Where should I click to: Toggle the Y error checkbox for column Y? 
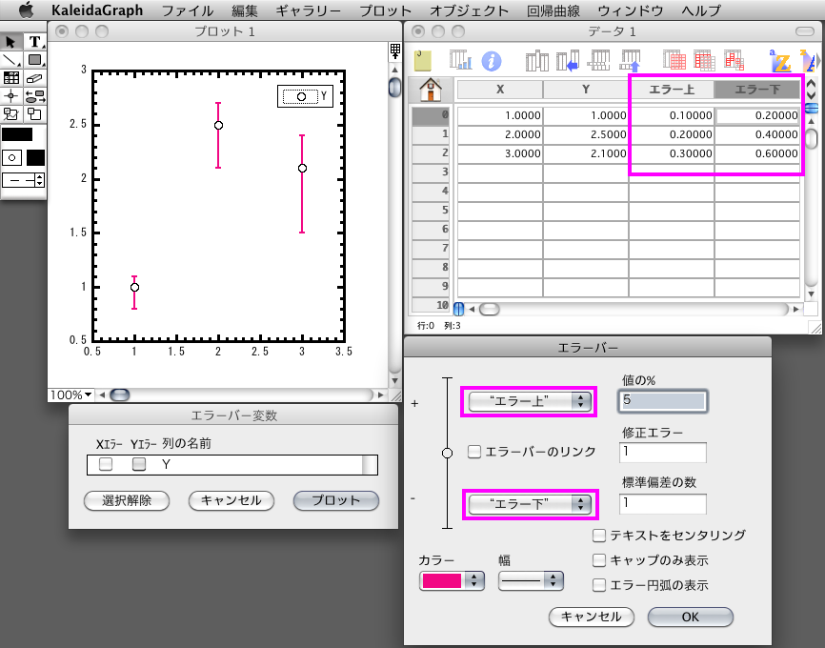(139, 464)
